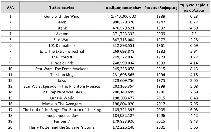This screenshot has width=211, height=132.
Task: Select the year 1973 cell
Action: click(160, 57)
